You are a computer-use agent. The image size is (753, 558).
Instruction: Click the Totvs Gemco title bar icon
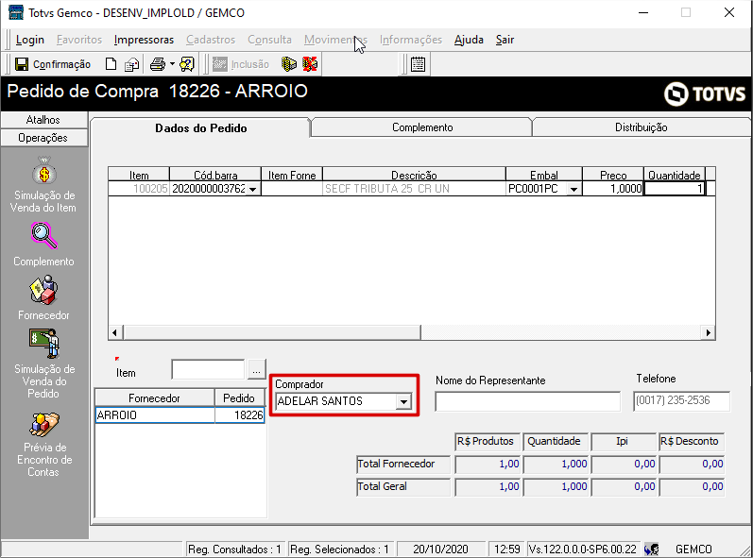(16, 12)
